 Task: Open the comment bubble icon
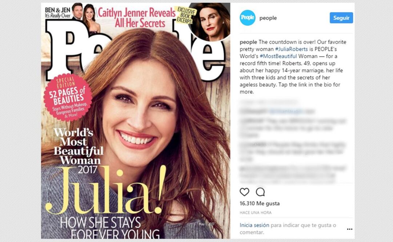tap(260, 192)
